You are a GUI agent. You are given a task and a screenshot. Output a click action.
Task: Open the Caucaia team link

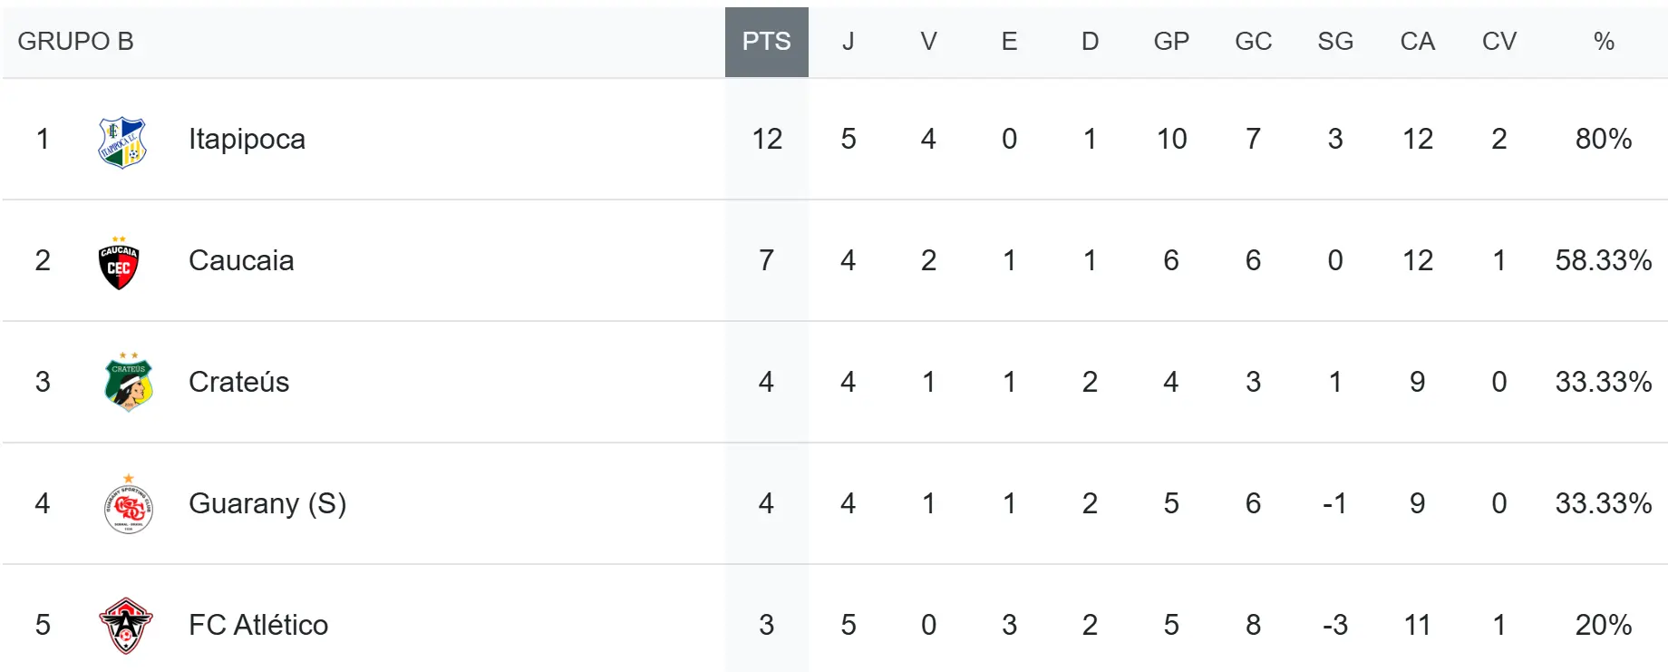point(241,260)
